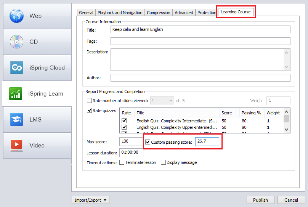Click the Lesson duration field
308x207 pixels.
[x=131, y=152]
